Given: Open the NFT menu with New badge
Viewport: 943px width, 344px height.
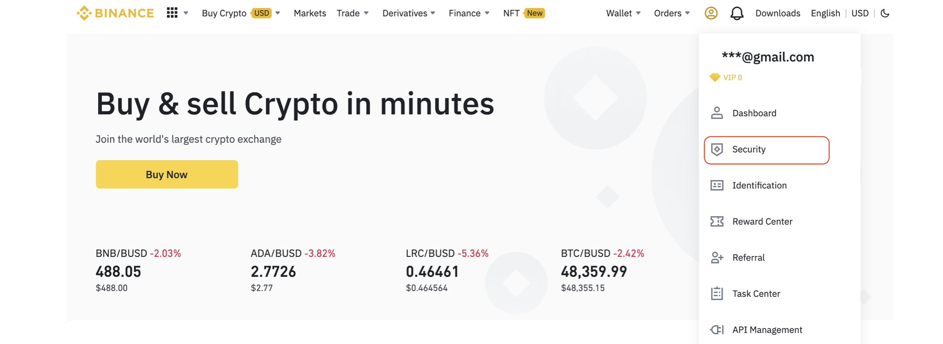Looking at the screenshot, I should tap(523, 13).
